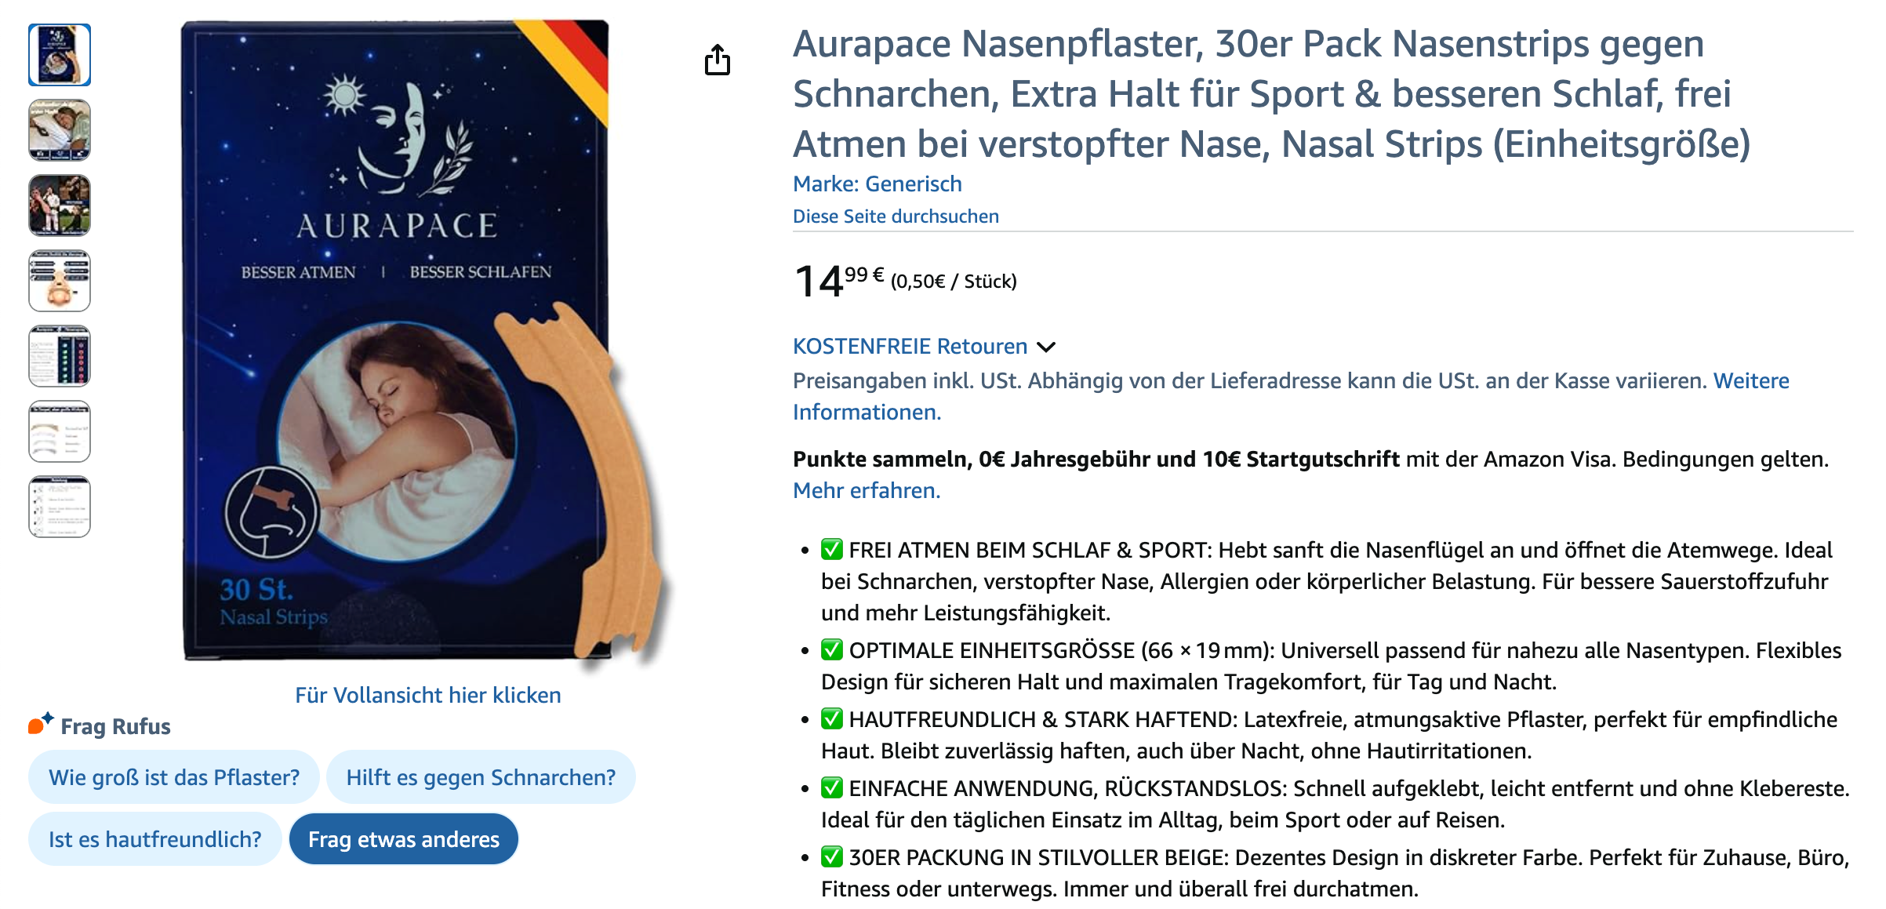1886x909 pixels.
Task: Select the first product box thumbnail
Action: 60,55
